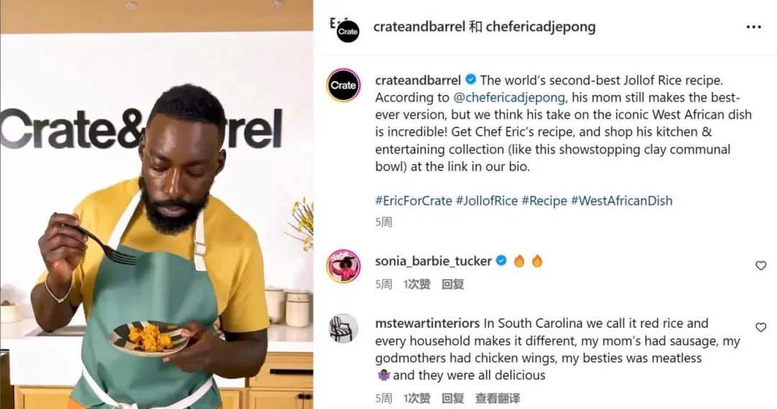Reply (回复) to mstewartinteriors' comment
777x409 pixels.
pyautogui.click(x=453, y=398)
